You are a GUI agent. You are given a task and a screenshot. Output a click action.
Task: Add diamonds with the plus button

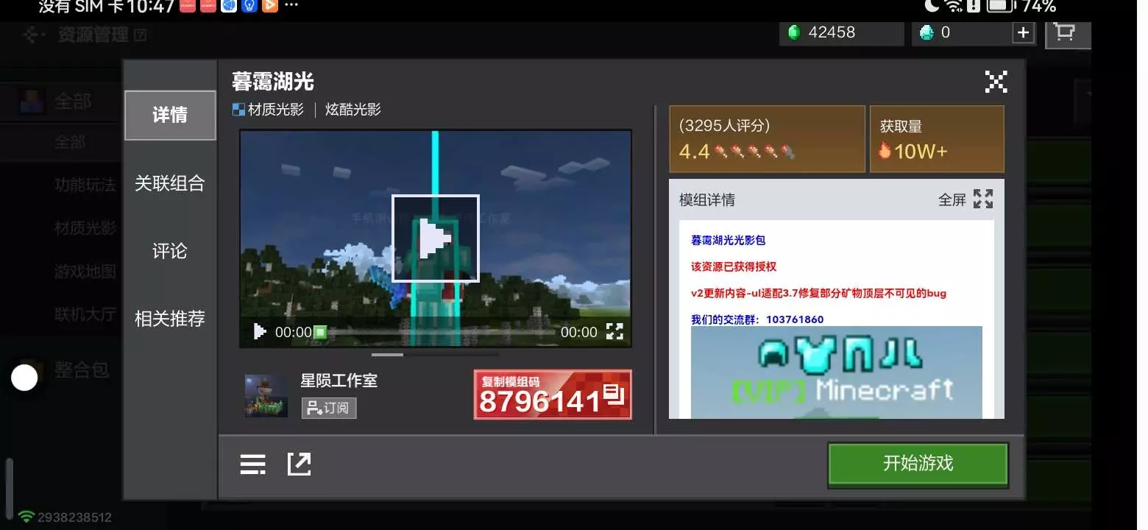(x=1023, y=33)
